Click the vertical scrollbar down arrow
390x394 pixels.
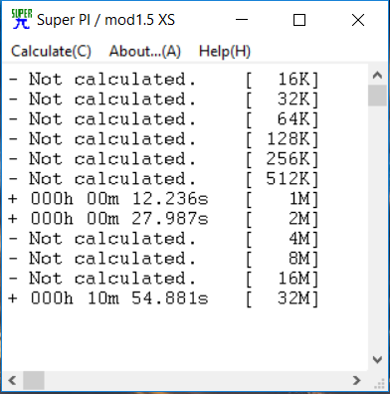(x=377, y=359)
